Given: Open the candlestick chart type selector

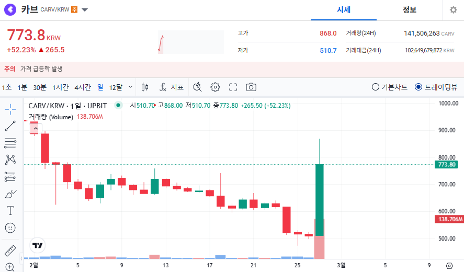Looking at the screenshot, I should [x=145, y=87].
